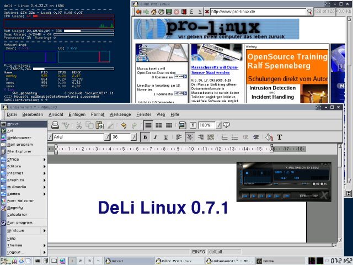The image size is (353, 265).
Task: Click the Dillo URL address field
Action: [258, 12]
